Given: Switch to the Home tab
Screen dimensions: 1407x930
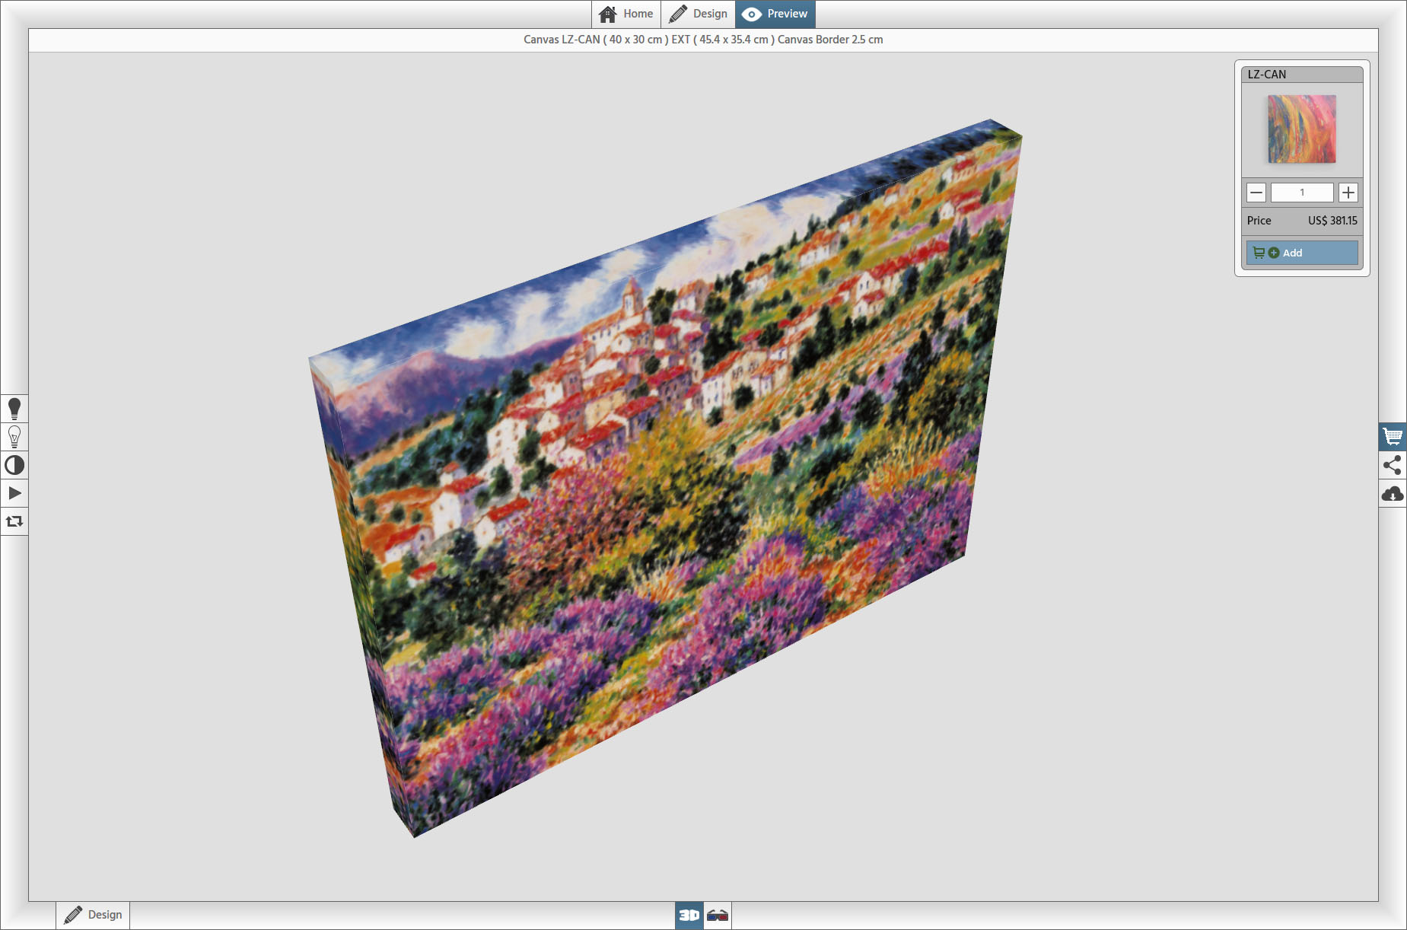Looking at the screenshot, I should coord(626,14).
